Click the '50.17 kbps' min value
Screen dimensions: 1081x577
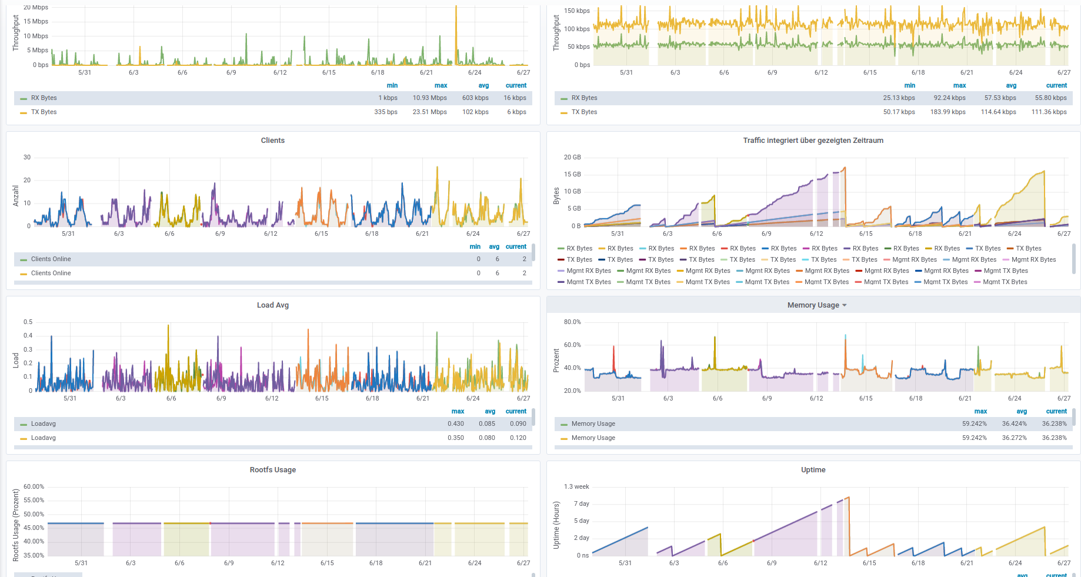(899, 112)
